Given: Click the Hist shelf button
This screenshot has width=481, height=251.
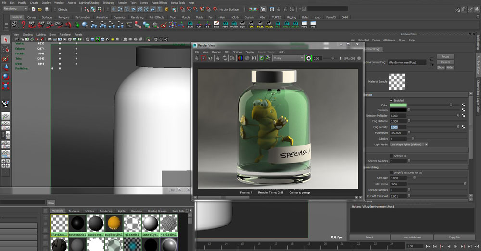Looking at the screenshot, I should [216, 25].
